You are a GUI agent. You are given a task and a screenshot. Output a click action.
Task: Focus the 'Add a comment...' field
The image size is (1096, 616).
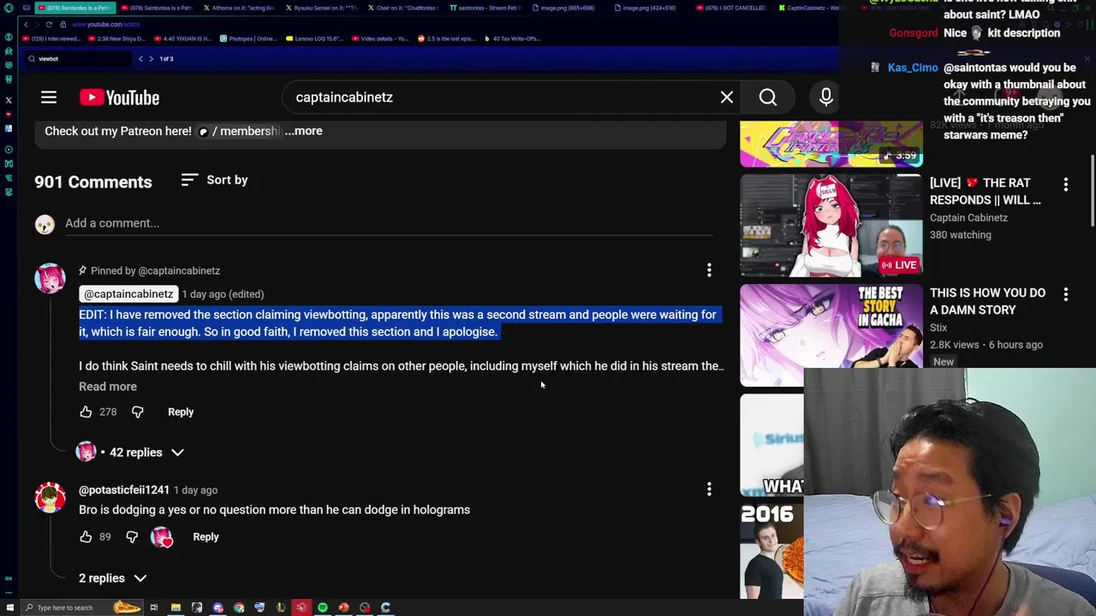(x=389, y=223)
